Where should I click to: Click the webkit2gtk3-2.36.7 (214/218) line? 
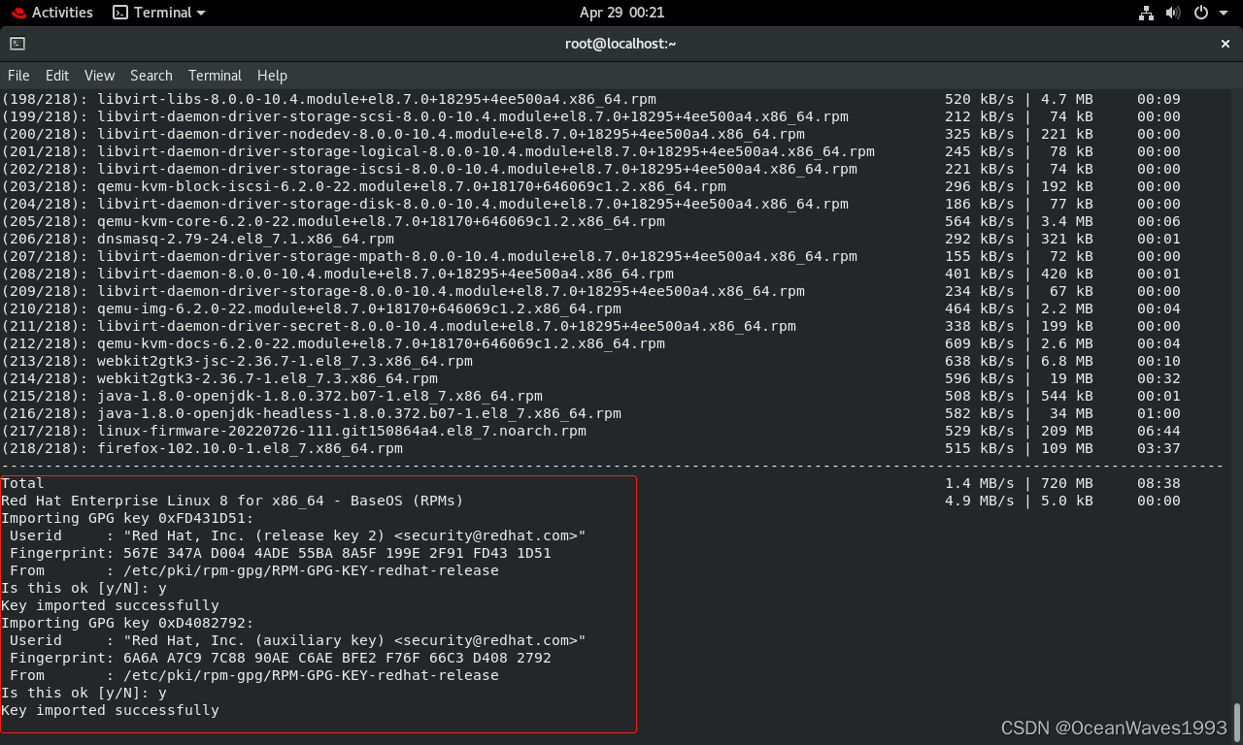point(590,378)
